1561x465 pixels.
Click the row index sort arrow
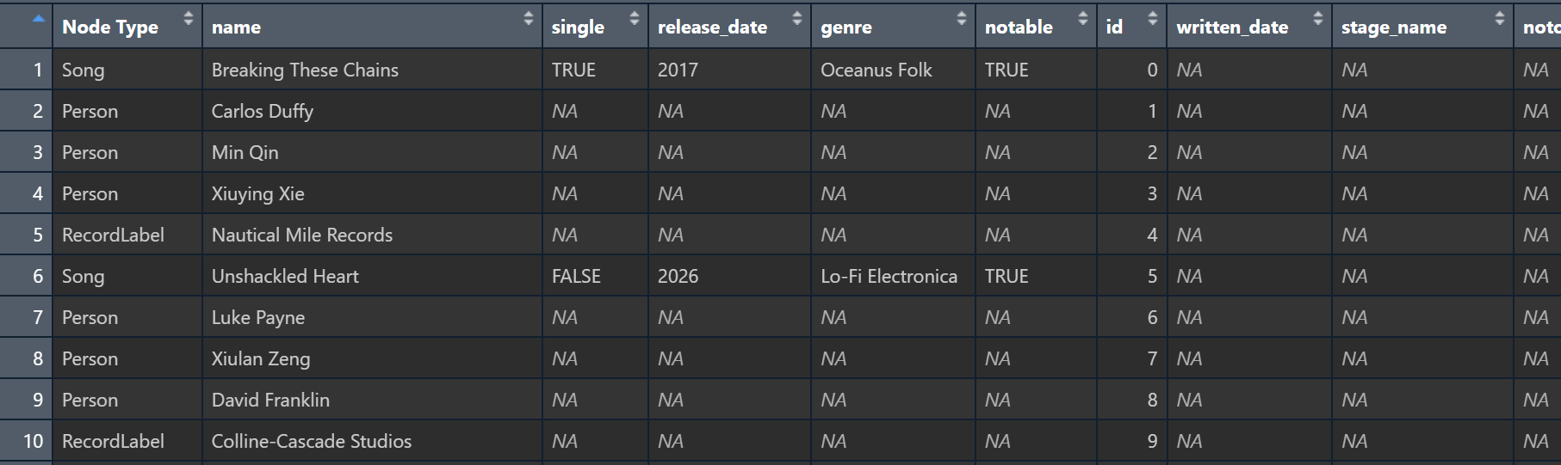tap(39, 18)
